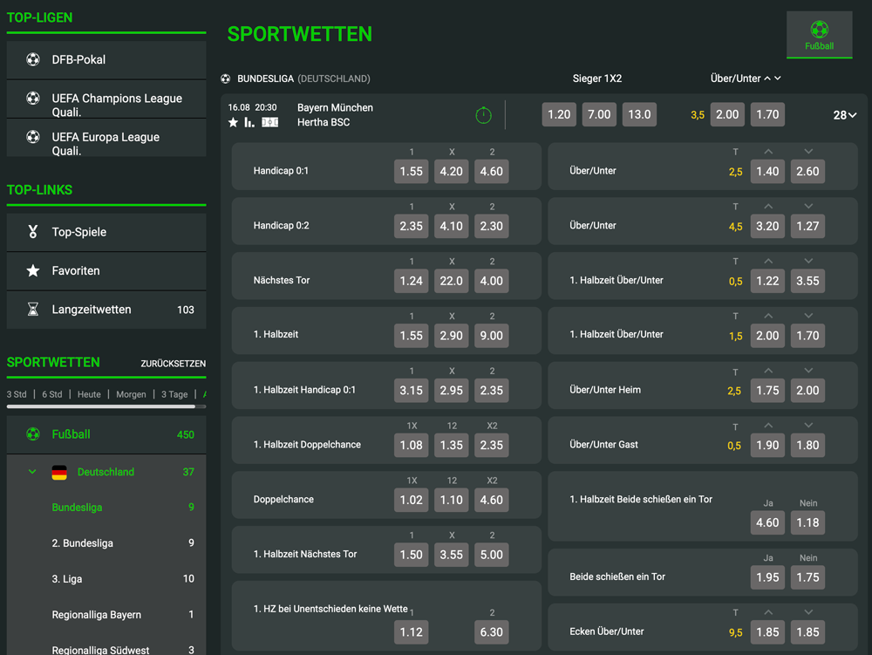Pick 1. Halbzeit Über/Unter 0,5 odds 3.55
The height and width of the screenshot is (655, 872).
(807, 281)
